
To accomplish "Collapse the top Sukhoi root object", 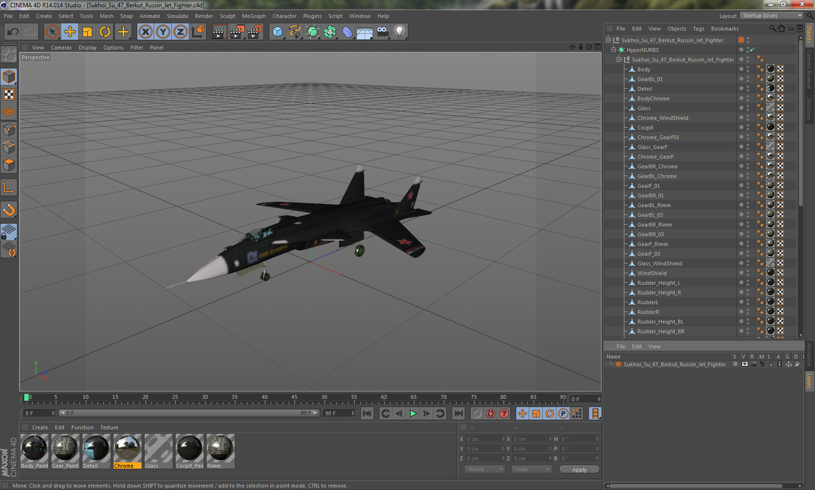I will [x=608, y=40].
